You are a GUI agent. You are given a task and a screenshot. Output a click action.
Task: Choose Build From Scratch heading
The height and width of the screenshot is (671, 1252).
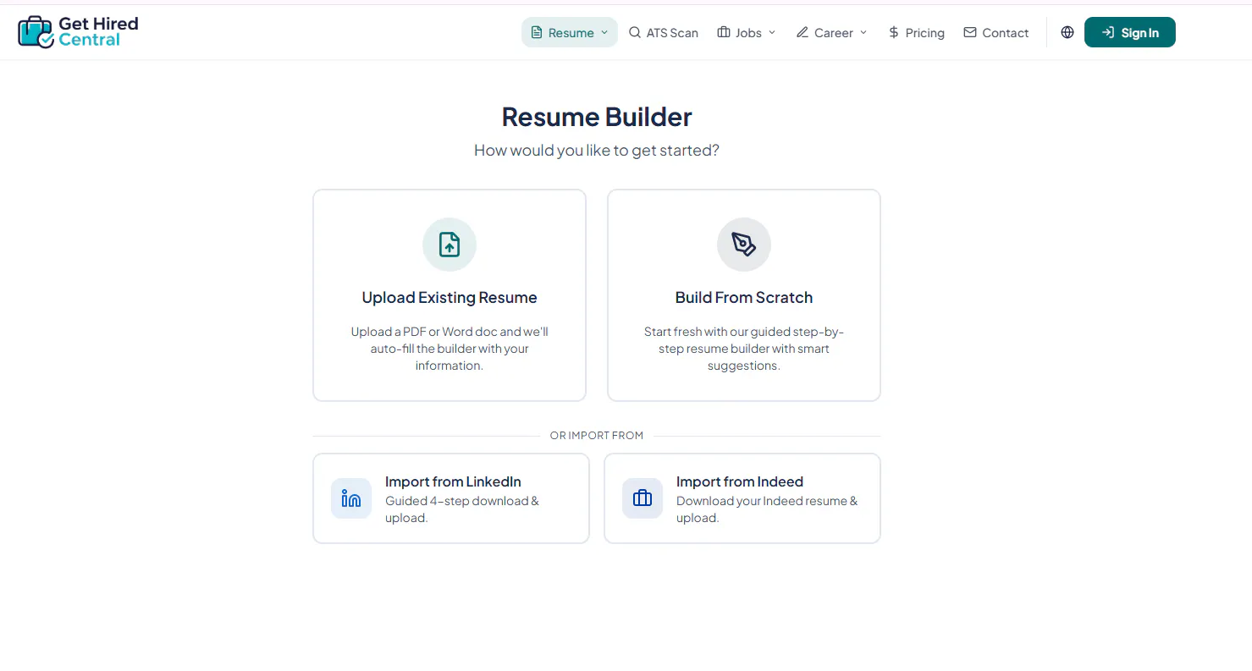click(x=744, y=298)
